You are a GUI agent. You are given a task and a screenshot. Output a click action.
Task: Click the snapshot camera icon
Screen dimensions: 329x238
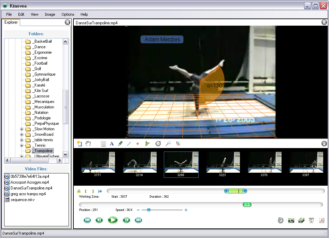(x=291, y=221)
